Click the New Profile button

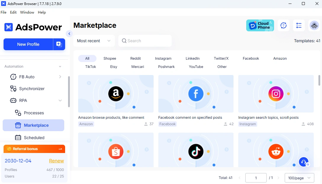coord(28,44)
